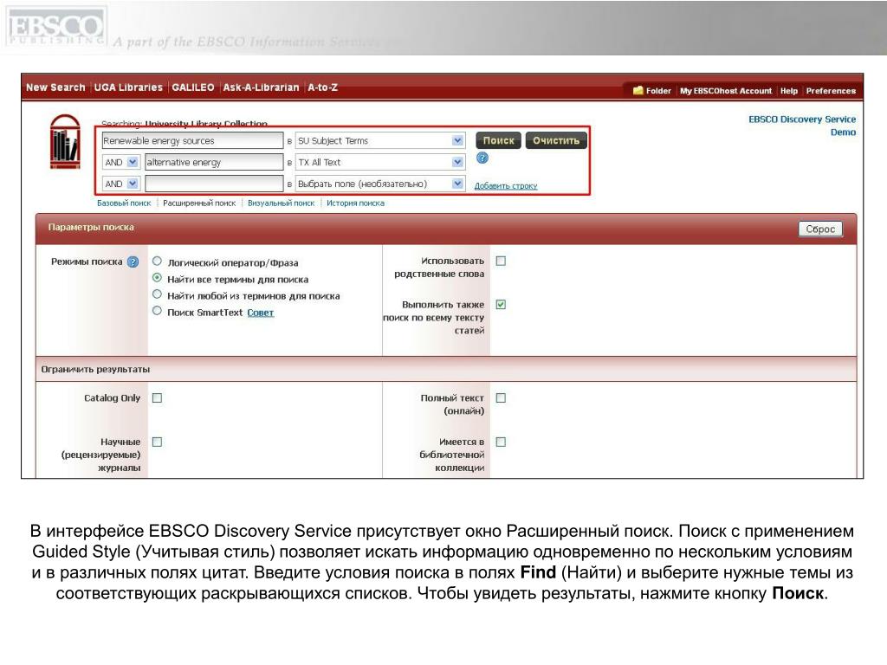Click the EBSCO Discovery Service Demo link
Viewport: 887px width, 665px height.
tap(802, 126)
